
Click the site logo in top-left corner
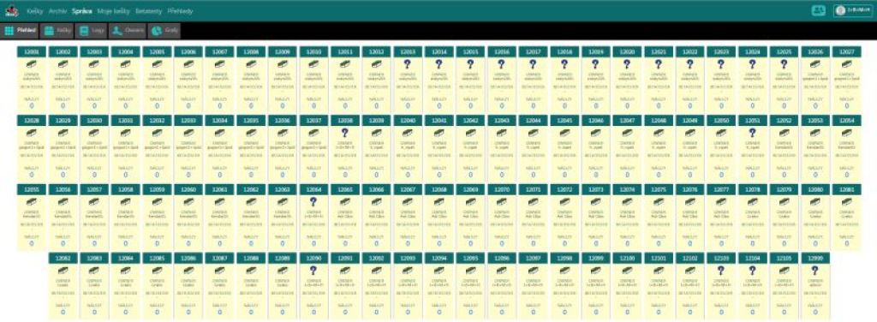(11, 10)
